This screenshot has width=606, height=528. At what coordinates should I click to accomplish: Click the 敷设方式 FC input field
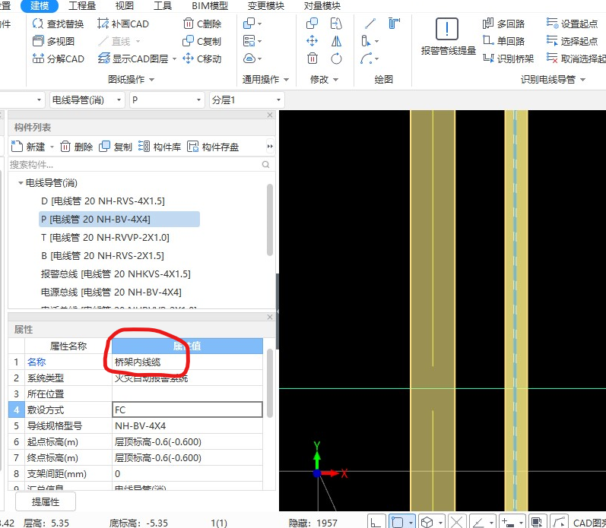[x=188, y=409]
